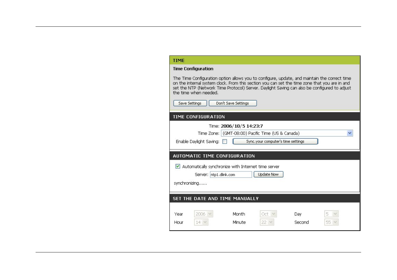
Task: Open the Hour dropdown showing 14
Action: 201,222
